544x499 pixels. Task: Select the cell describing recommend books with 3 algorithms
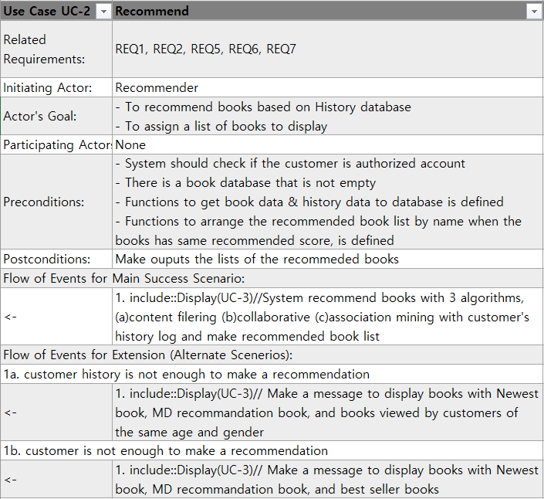coord(328,317)
